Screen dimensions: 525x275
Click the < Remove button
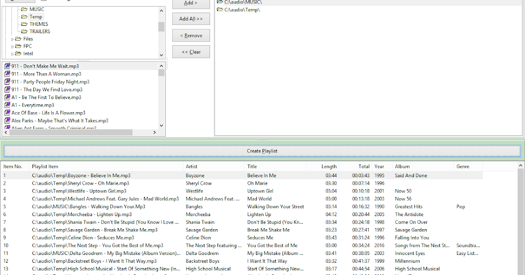191,35
